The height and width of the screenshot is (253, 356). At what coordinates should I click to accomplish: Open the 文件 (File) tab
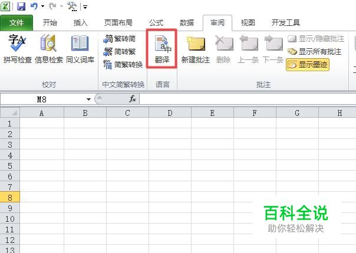[17, 23]
